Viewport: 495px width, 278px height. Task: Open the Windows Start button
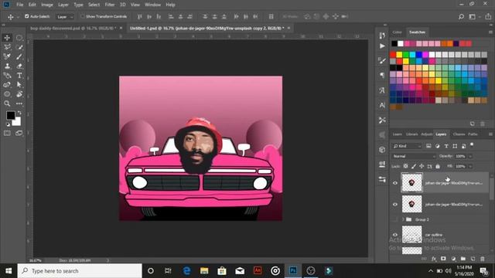tap(9, 271)
